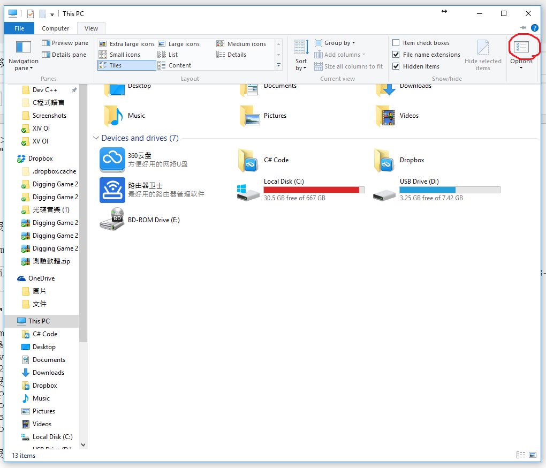Open the BD-ROM Drive (E:)
Image resolution: width=546 pixels, height=468 pixels.
pyautogui.click(x=140, y=220)
